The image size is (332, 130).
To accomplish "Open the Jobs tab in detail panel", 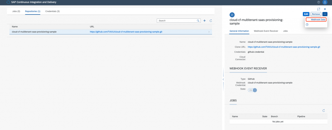I will 285,31.
